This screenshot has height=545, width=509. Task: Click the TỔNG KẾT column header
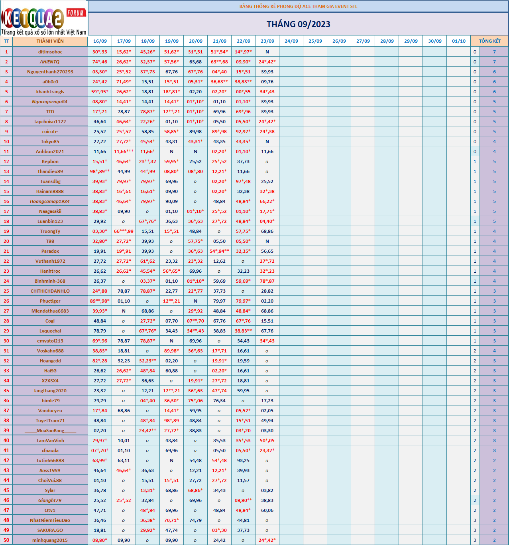[x=489, y=41]
